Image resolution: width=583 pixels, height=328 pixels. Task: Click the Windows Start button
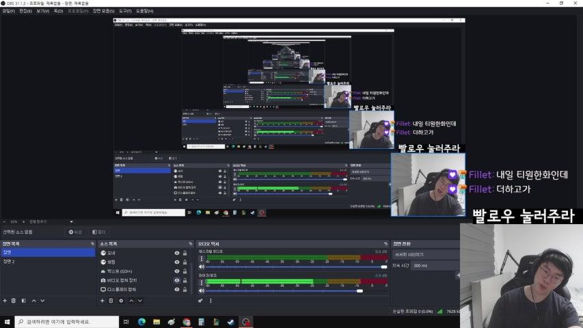click(x=7, y=322)
